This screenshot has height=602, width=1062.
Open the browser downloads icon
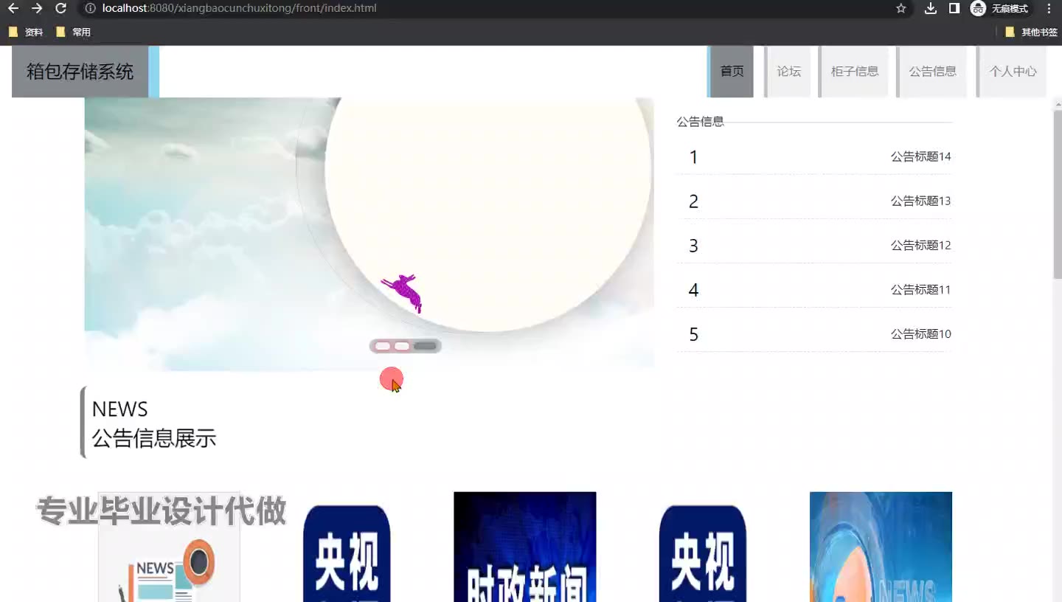pyautogui.click(x=931, y=8)
